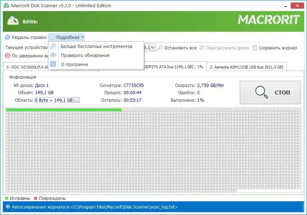Click the wrench icon for free tools

click(x=53, y=46)
